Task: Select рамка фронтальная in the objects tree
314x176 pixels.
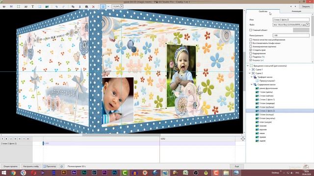Action: pos(268,88)
